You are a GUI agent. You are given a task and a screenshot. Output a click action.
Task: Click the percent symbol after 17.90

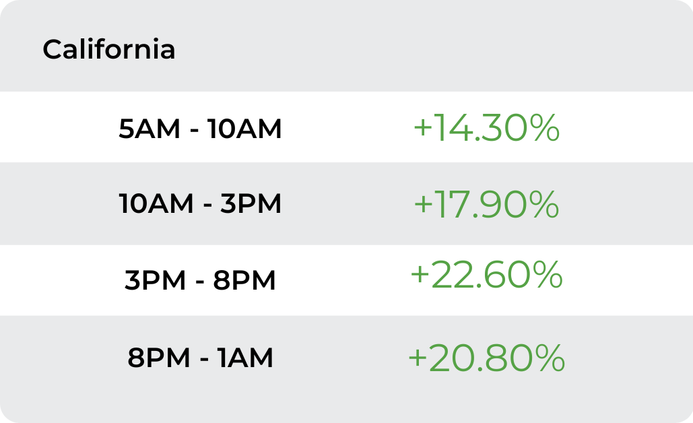546,204
